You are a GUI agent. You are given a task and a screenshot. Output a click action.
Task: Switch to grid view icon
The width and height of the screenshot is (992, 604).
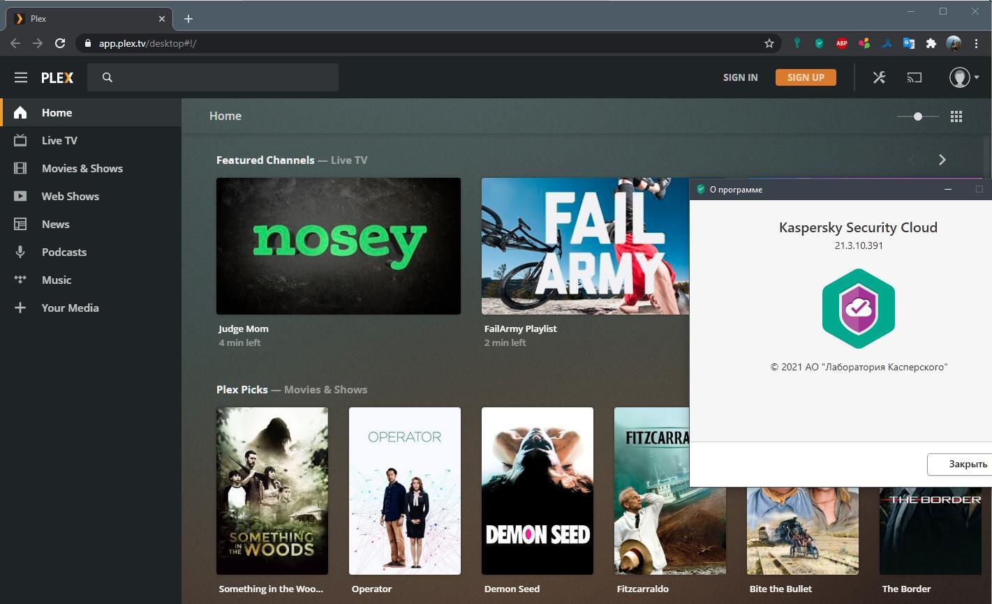(956, 116)
